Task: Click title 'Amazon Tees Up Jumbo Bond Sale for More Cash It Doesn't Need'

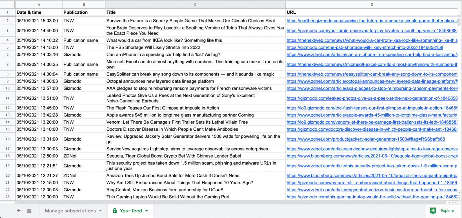Action: point(173,176)
